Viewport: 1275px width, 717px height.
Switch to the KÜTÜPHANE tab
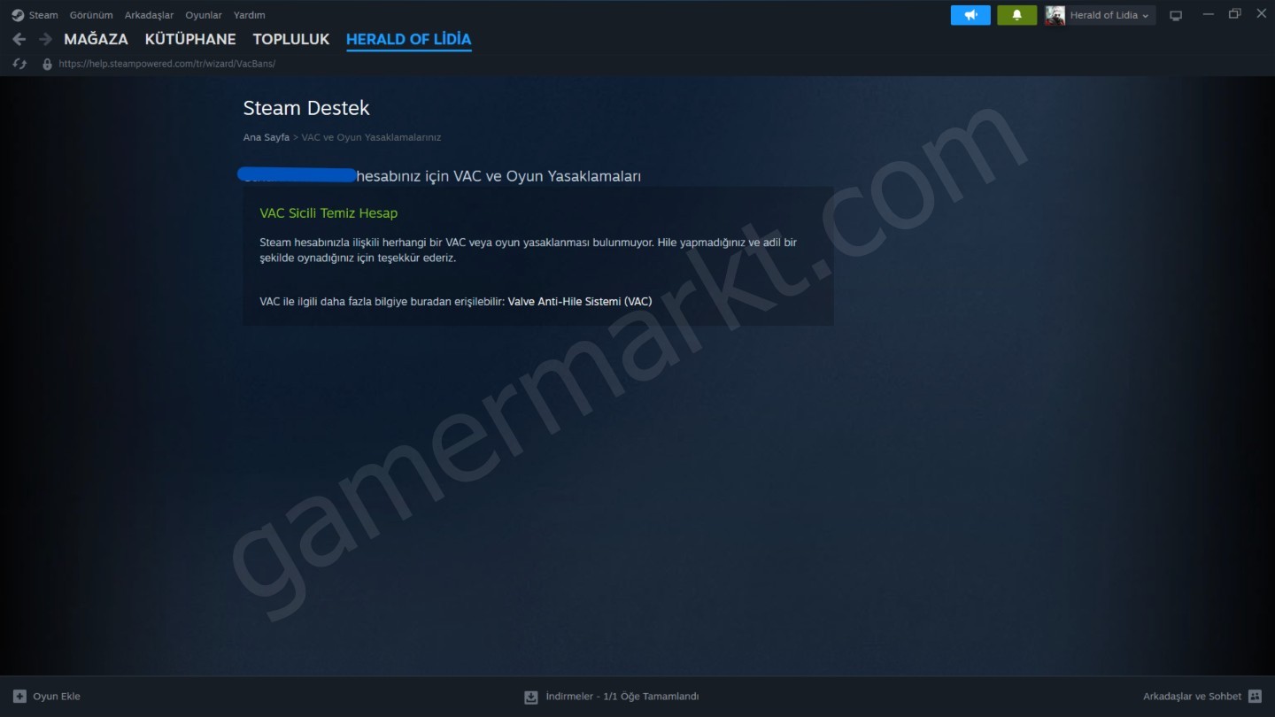pos(190,39)
